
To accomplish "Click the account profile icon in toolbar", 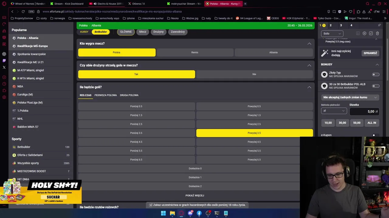I will [x=364, y=12].
